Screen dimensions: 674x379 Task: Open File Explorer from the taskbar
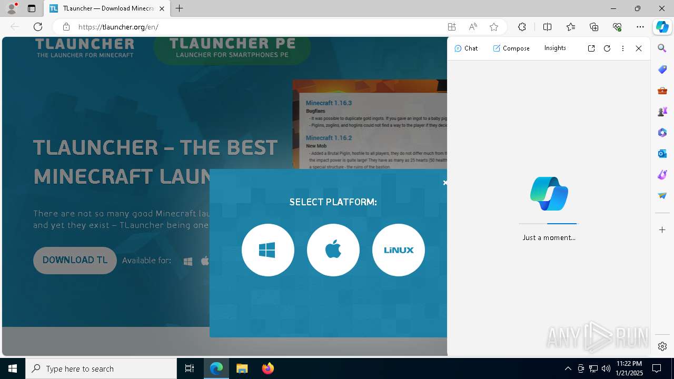click(242, 368)
